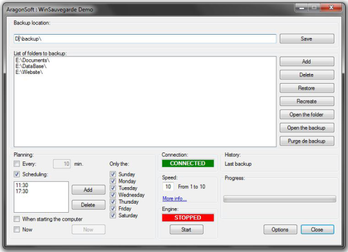
Task: Click Open the backup button
Action: (x=307, y=128)
